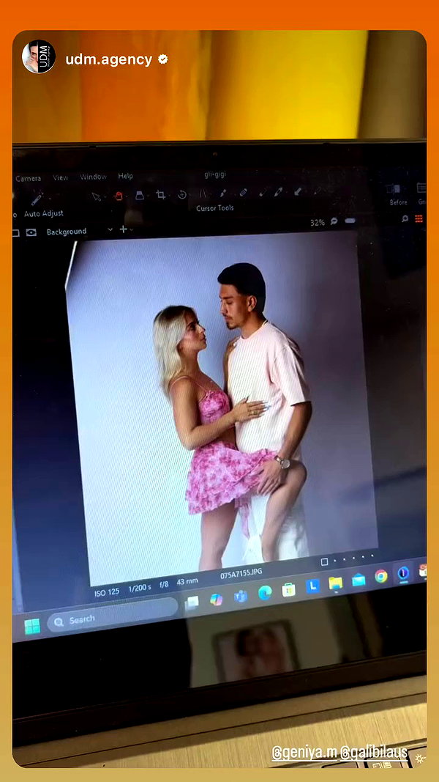Select the Rotate tool icon
Image resolution: width=439 pixels, height=782 pixels.
pos(182,194)
